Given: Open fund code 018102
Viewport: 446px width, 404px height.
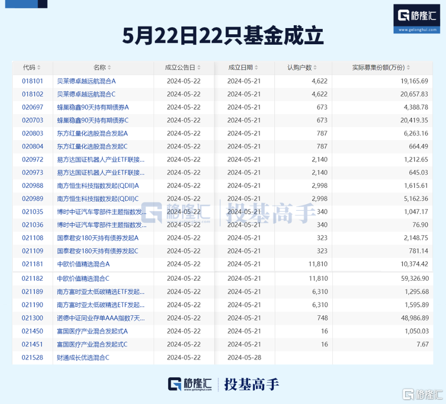Looking at the screenshot, I should click(x=32, y=94).
